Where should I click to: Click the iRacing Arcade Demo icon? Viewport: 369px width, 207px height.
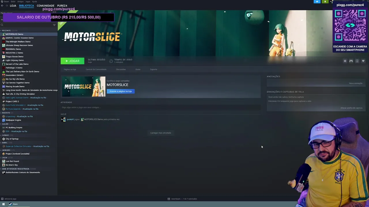[x=3, y=87]
